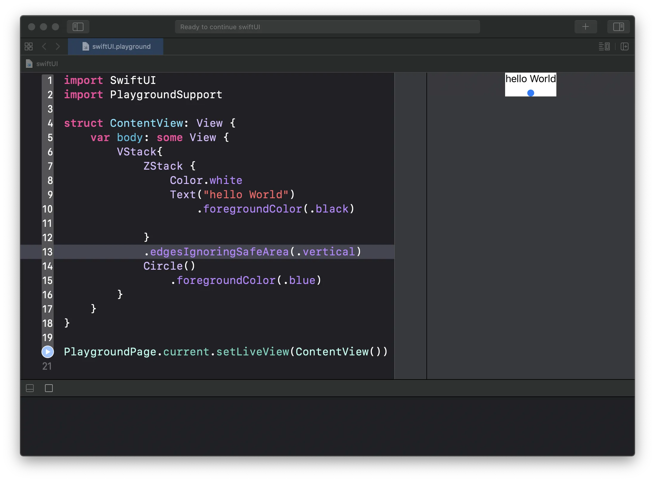This screenshot has width=655, height=481.
Task: Go forward with the right chevron
Action: click(x=58, y=46)
